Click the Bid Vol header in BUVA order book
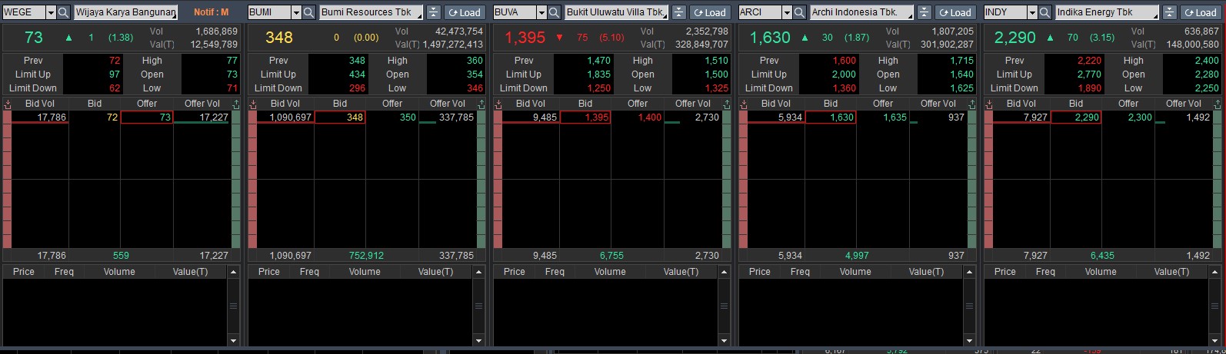The height and width of the screenshot is (354, 1226). point(531,104)
